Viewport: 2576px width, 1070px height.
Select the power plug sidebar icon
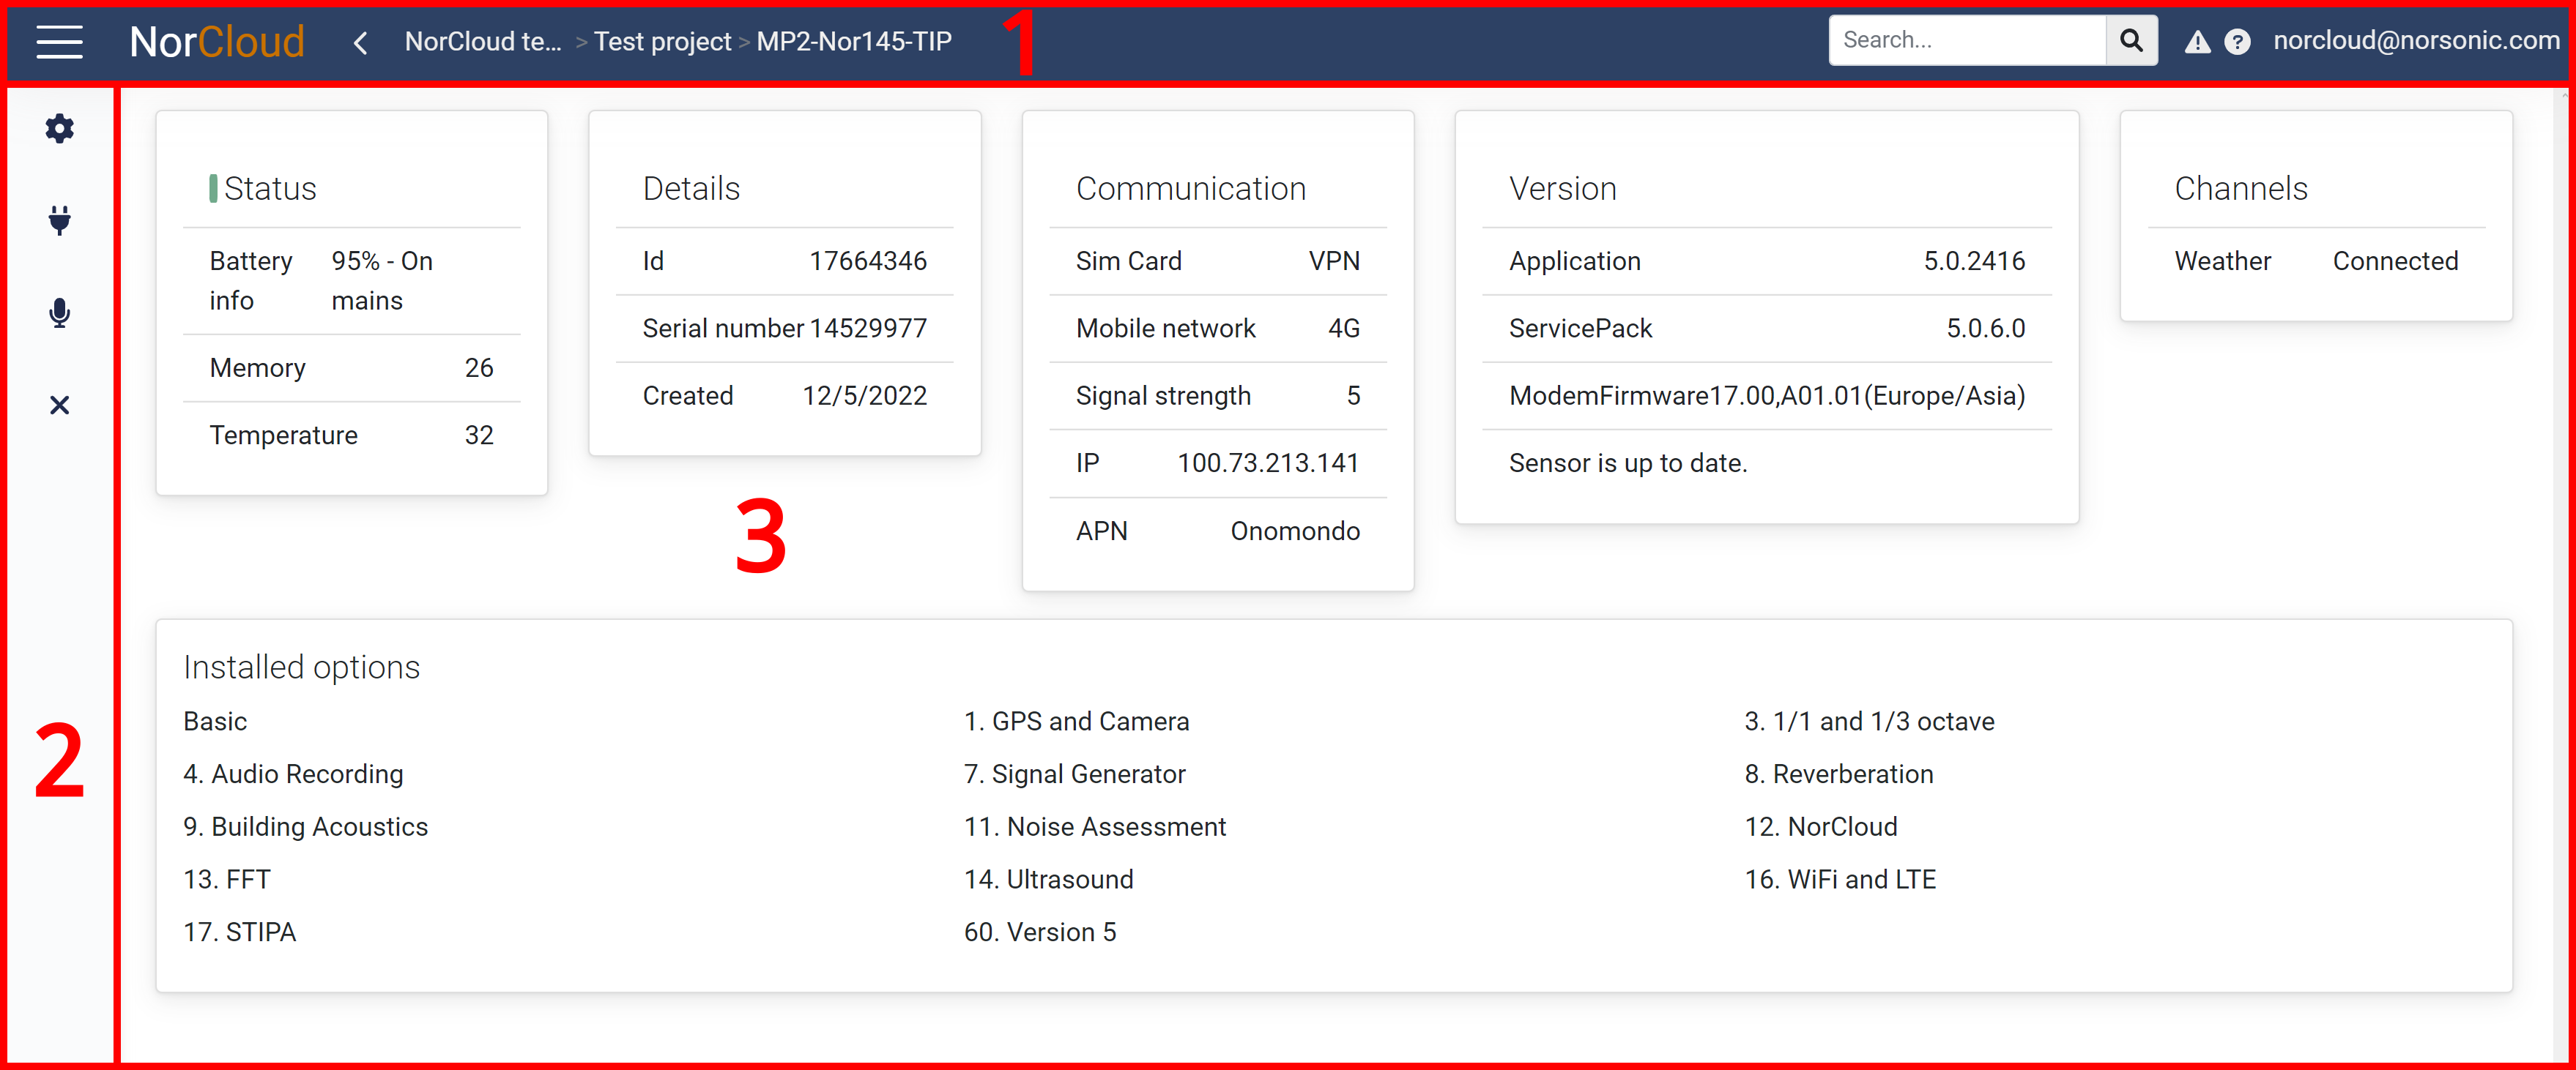[x=60, y=220]
